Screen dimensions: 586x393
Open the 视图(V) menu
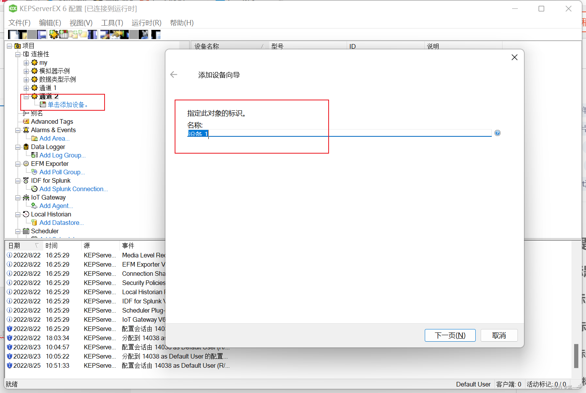point(81,23)
